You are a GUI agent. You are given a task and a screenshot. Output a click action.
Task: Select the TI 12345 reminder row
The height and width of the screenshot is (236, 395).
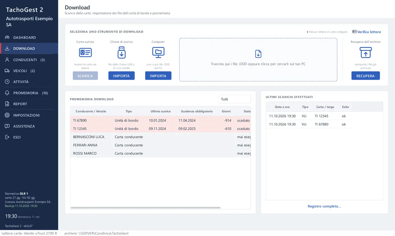tap(161, 128)
